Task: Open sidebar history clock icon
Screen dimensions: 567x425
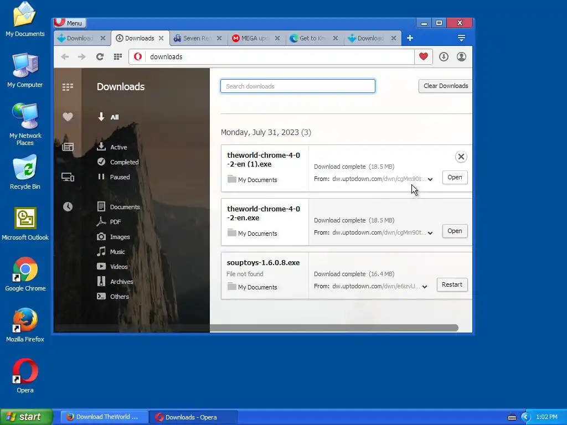Action: point(68,207)
